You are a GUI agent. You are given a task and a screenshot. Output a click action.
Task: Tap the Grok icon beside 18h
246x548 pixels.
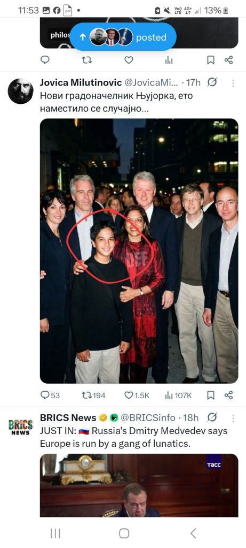tap(212, 417)
